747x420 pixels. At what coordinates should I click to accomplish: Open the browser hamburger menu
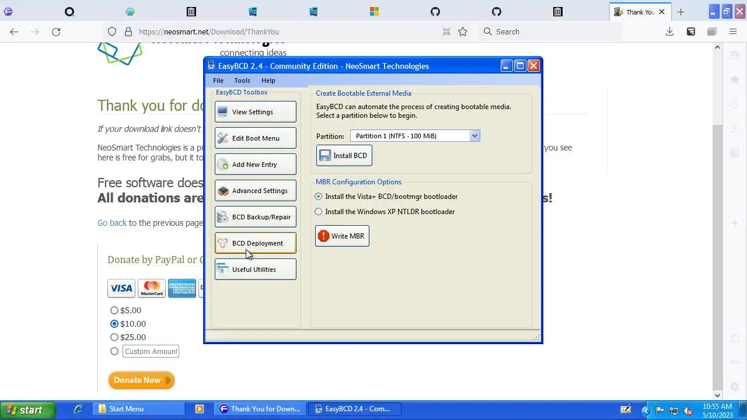pyautogui.click(x=733, y=32)
